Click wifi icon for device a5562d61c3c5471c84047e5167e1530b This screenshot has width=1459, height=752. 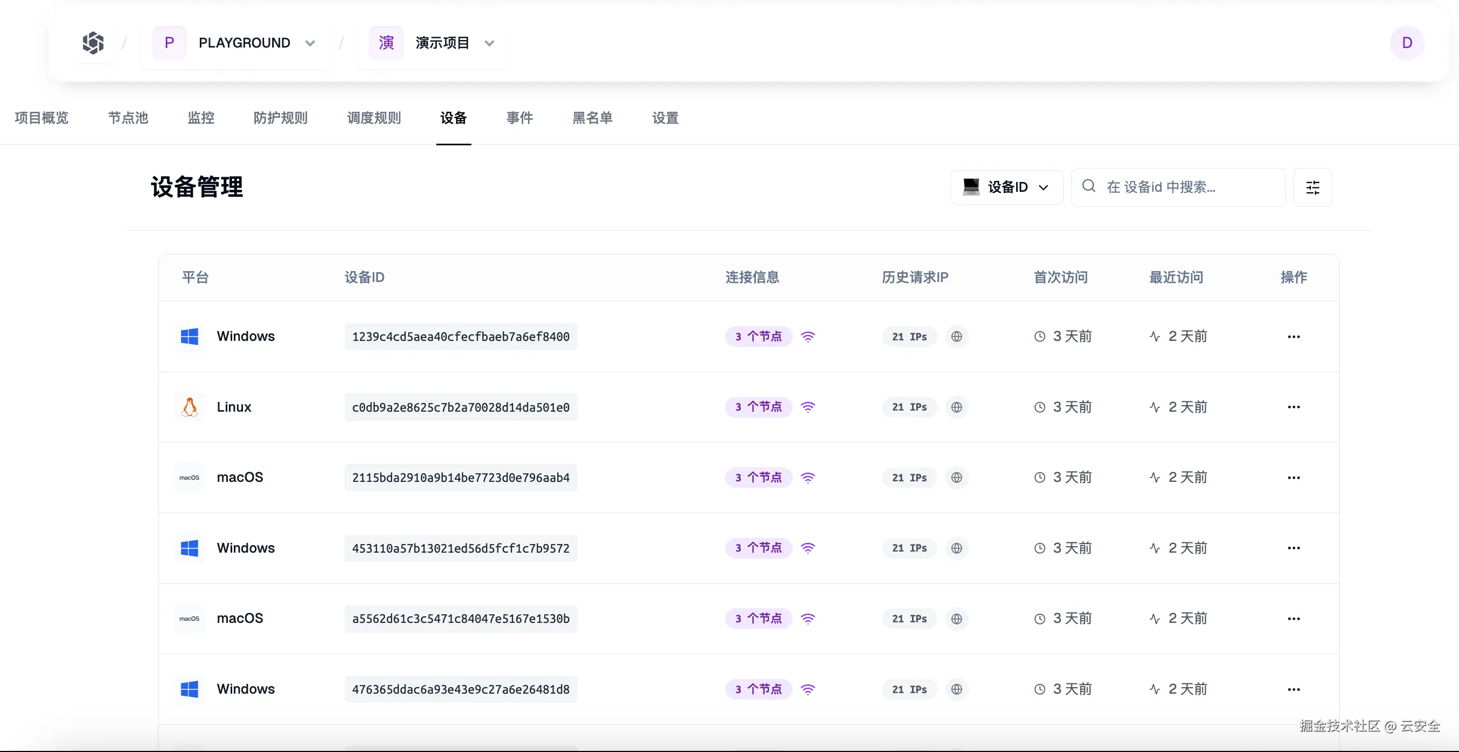(x=808, y=619)
